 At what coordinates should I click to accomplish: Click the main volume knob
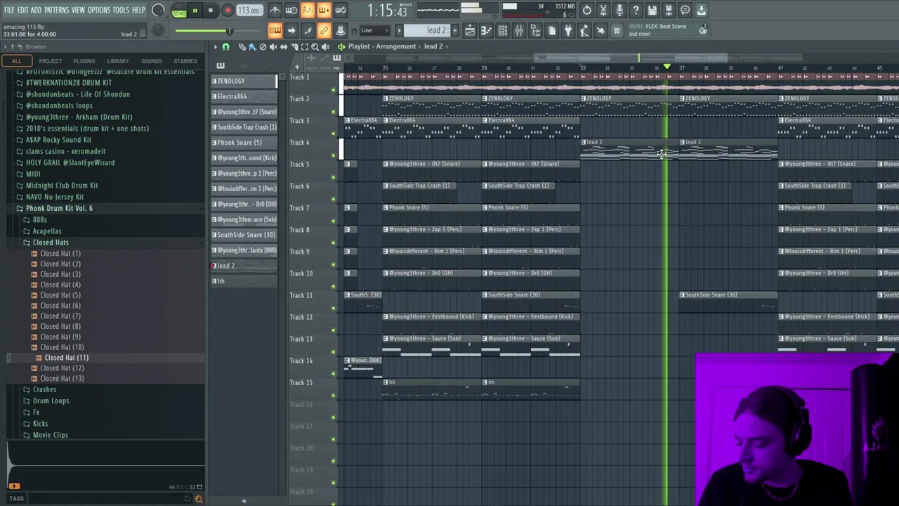point(158,11)
